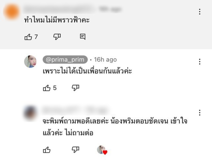This screenshot has height=160, width=212.
Task: Click the top comment text about พราวฟ้า
Action: (57, 20)
